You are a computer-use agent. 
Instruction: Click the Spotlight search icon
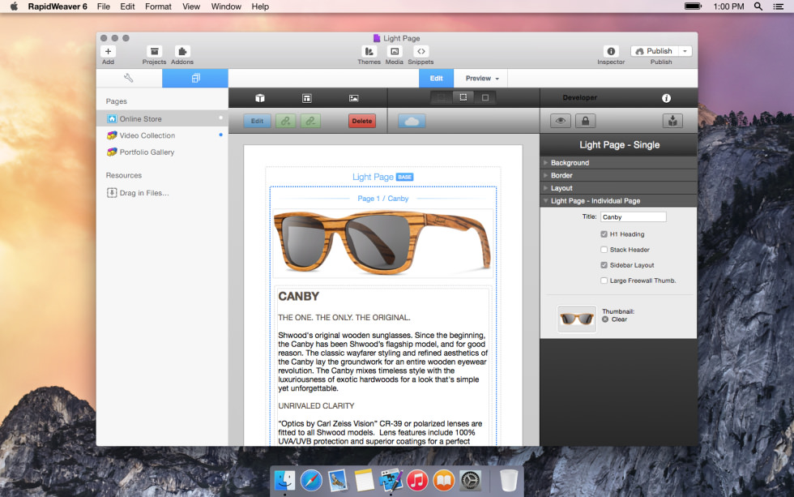[758, 6]
